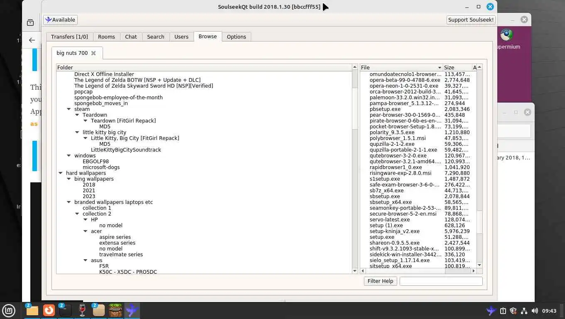Screen dimensions: 565x319
Task: Click the sidebar toggle icon in background window
Action: point(30,23)
